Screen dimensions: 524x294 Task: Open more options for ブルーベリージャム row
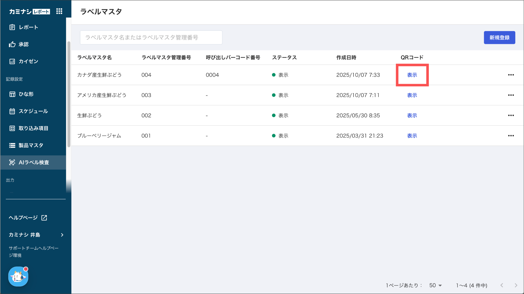[x=511, y=136]
